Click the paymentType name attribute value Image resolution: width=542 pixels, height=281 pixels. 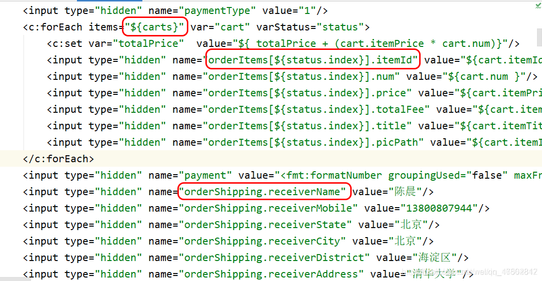click(217, 10)
